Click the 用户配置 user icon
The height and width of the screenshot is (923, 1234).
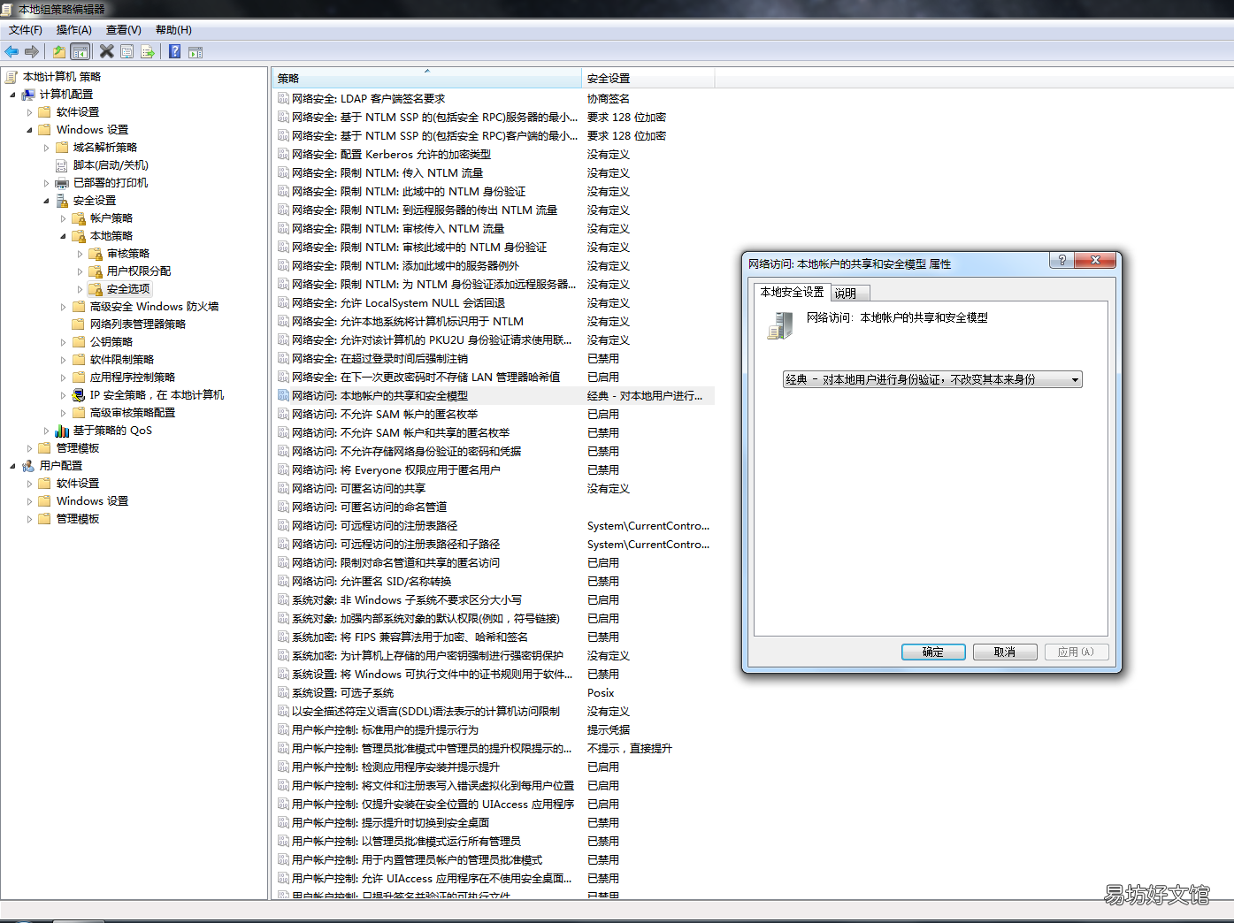[28, 466]
